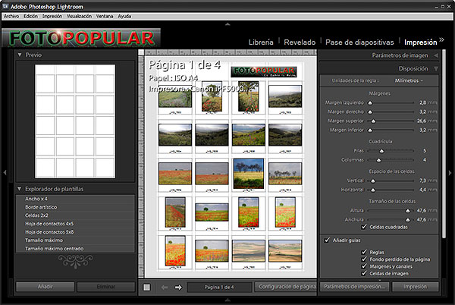Click the Página 1 de 4 indicator

pyautogui.click(x=219, y=288)
